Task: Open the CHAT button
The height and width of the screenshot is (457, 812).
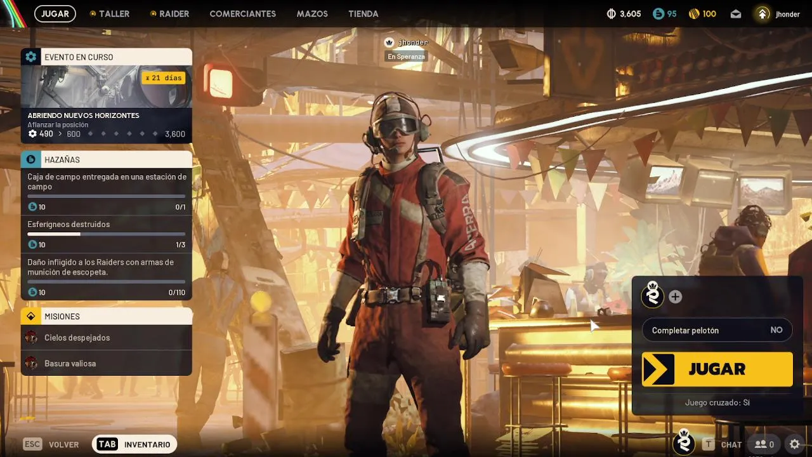Action: pyautogui.click(x=722, y=444)
